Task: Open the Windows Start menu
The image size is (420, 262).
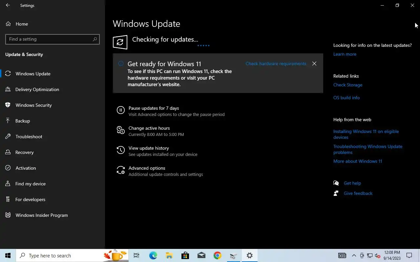Action: coord(8,255)
